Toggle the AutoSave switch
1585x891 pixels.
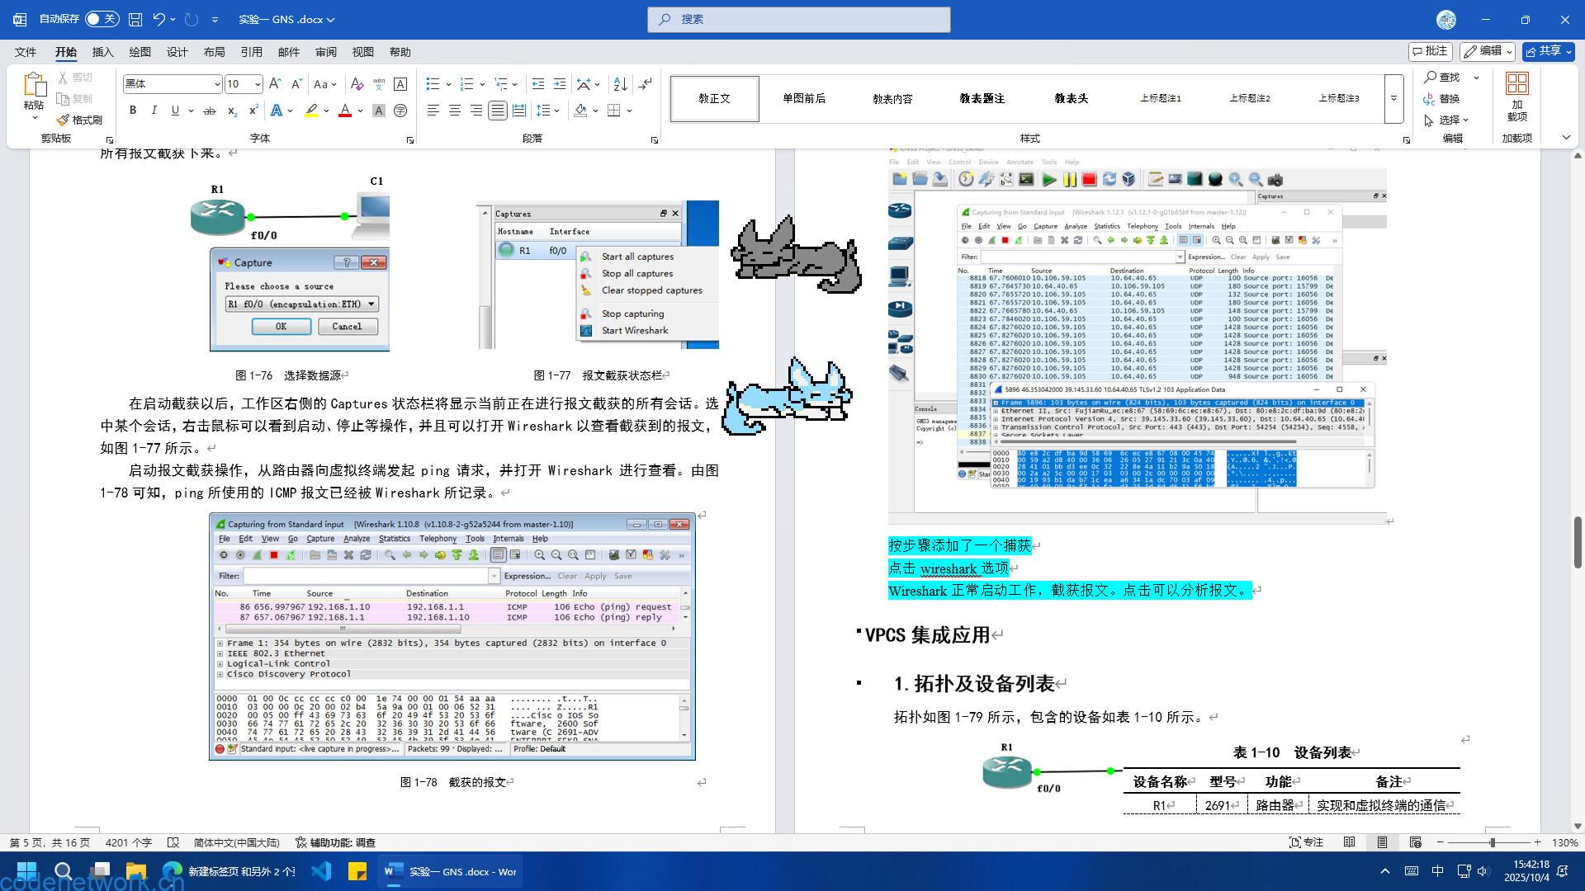coord(102,19)
